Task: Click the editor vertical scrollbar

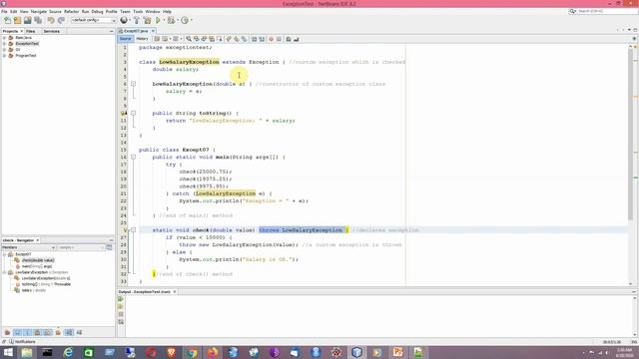Action: (630, 135)
